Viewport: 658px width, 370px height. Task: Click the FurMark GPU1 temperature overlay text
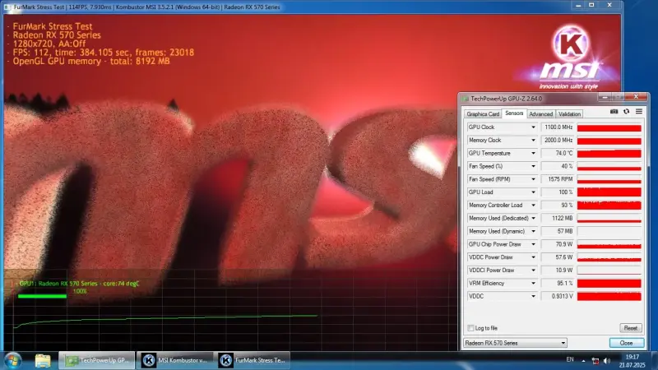79,284
